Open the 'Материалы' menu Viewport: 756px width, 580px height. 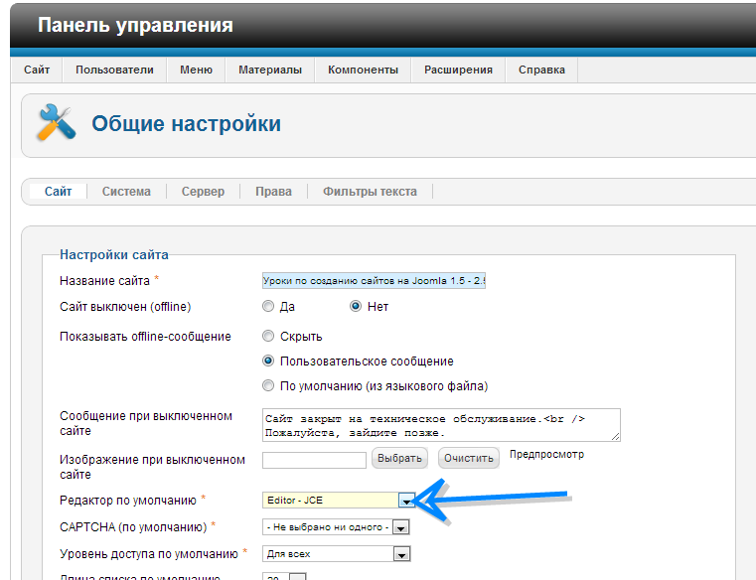coord(269,71)
